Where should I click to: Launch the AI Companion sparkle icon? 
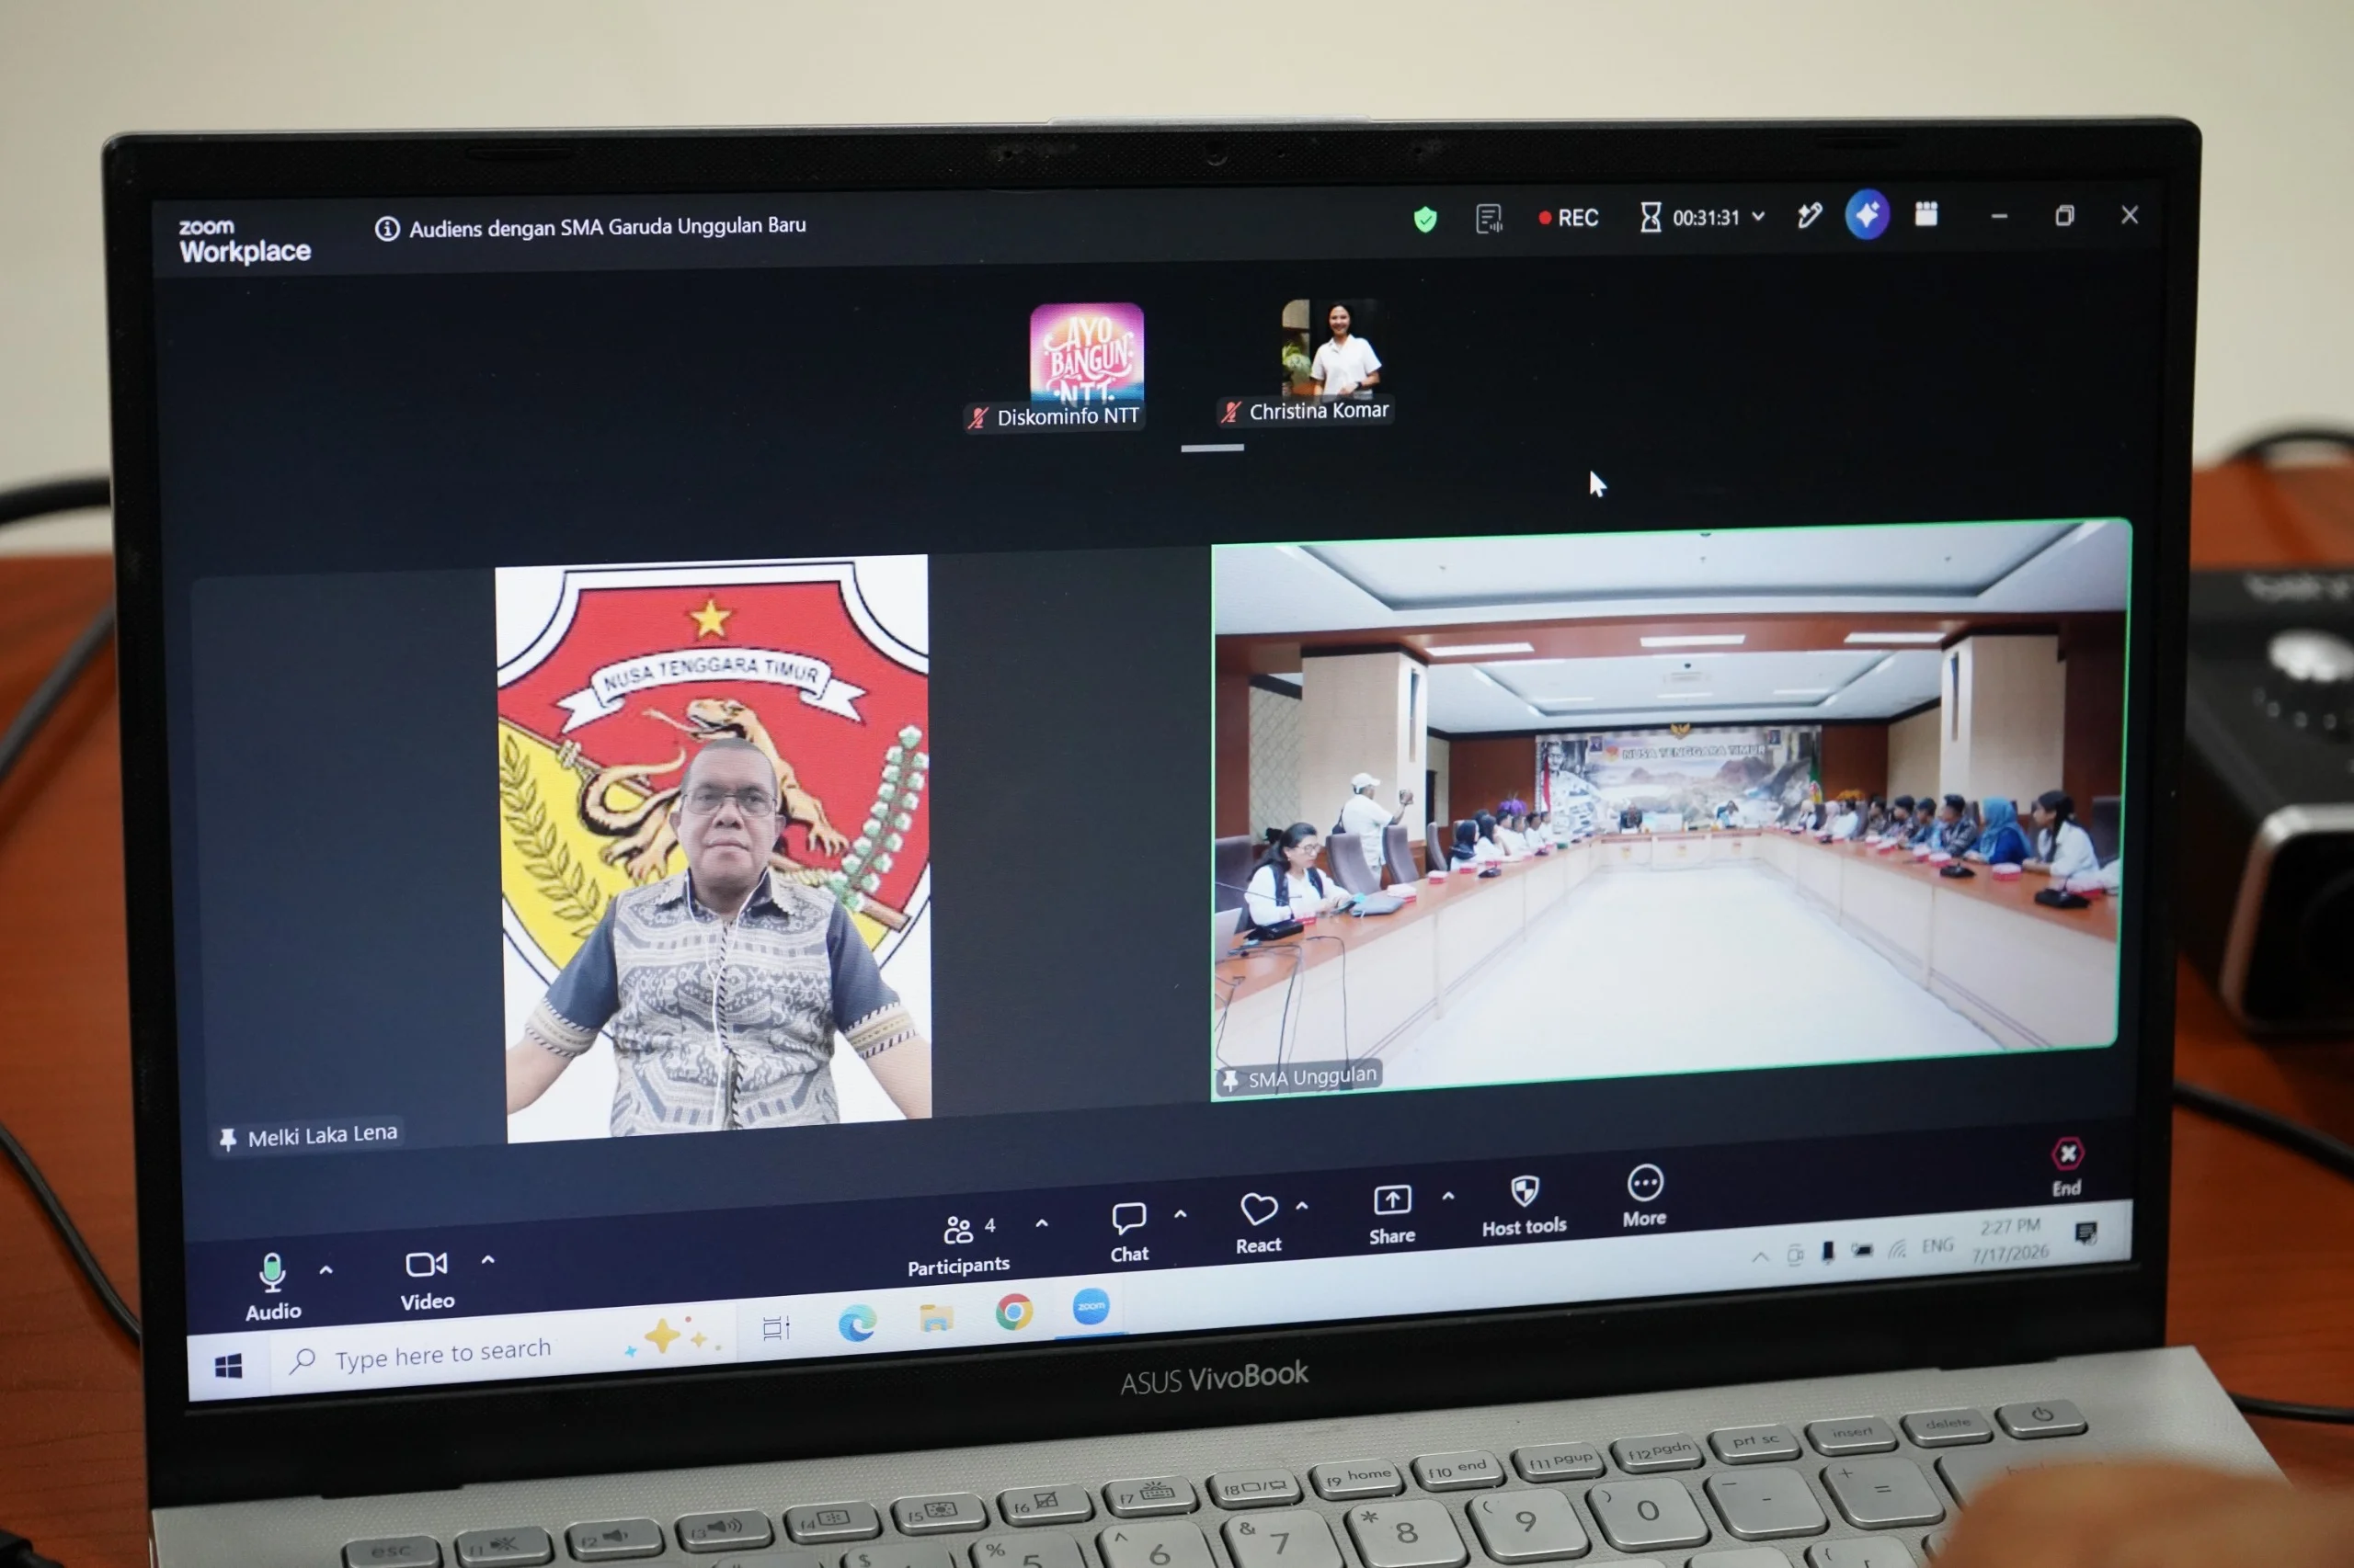[1867, 214]
